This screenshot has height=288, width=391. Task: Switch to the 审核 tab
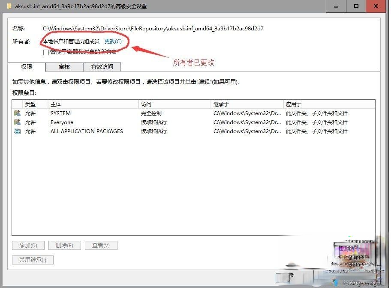point(63,67)
